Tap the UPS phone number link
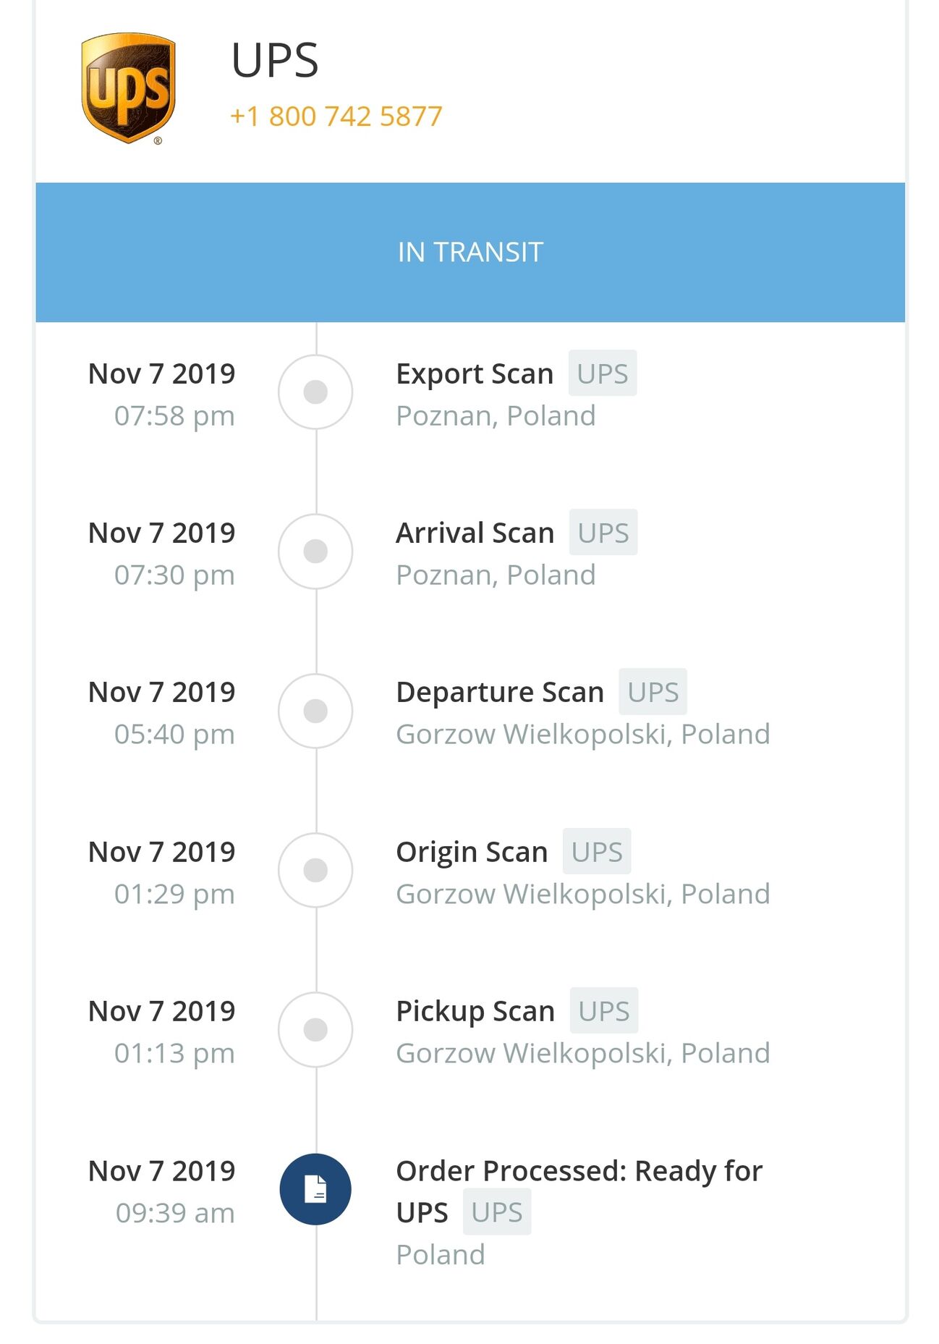The height and width of the screenshot is (1344, 939). [336, 117]
